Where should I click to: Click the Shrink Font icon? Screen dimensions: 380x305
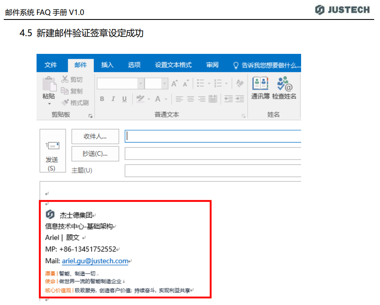coord(186,83)
